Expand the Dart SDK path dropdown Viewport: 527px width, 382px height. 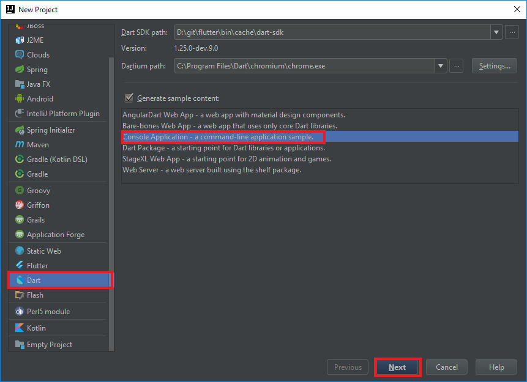click(496, 32)
